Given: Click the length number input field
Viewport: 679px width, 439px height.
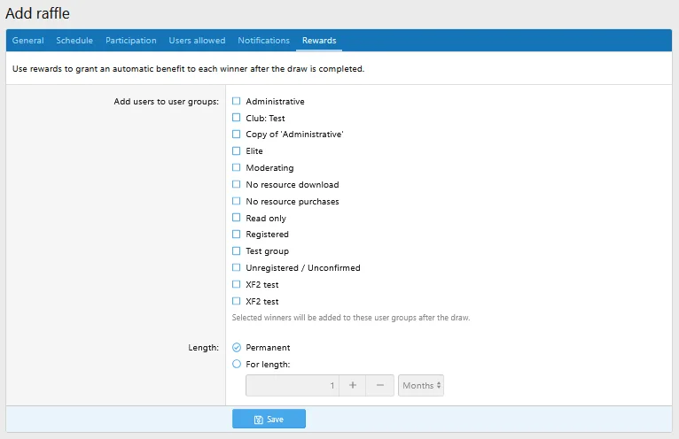Looking at the screenshot, I should (x=293, y=385).
